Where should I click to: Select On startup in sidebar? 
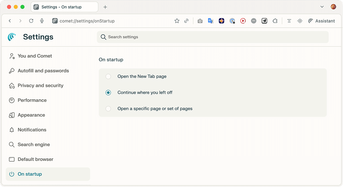[x=48, y=174]
